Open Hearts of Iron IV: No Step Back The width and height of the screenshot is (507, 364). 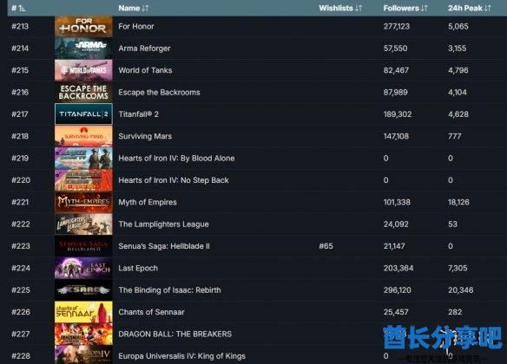(174, 180)
